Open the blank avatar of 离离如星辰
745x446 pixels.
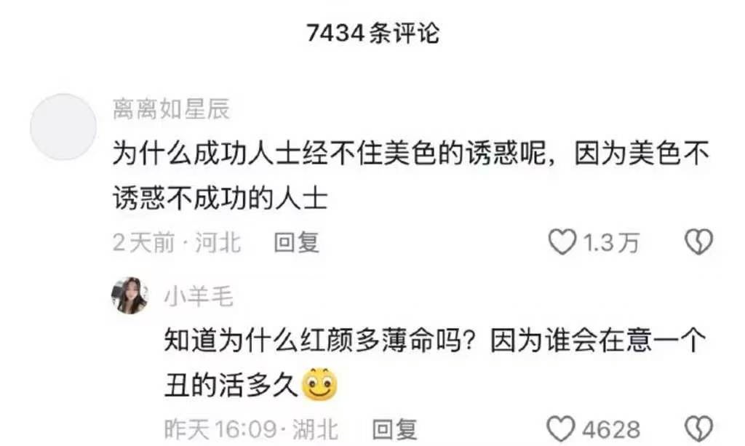point(63,127)
